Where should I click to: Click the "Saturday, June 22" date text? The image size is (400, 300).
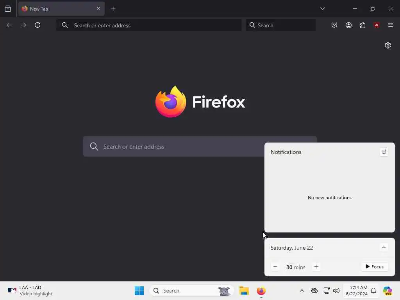click(x=291, y=248)
